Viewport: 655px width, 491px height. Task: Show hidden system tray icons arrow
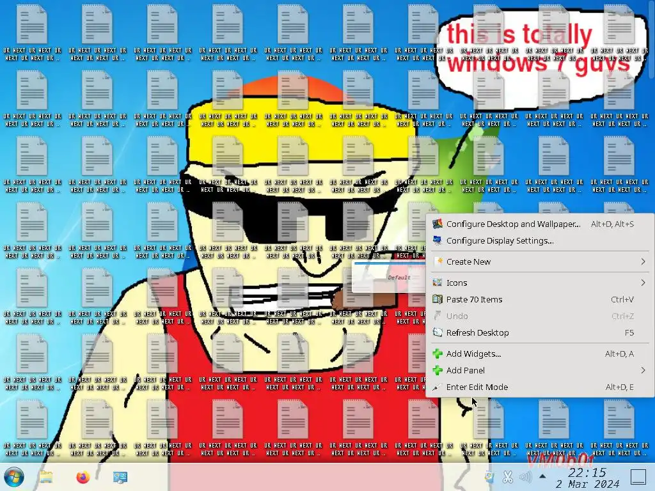point(542,476)
